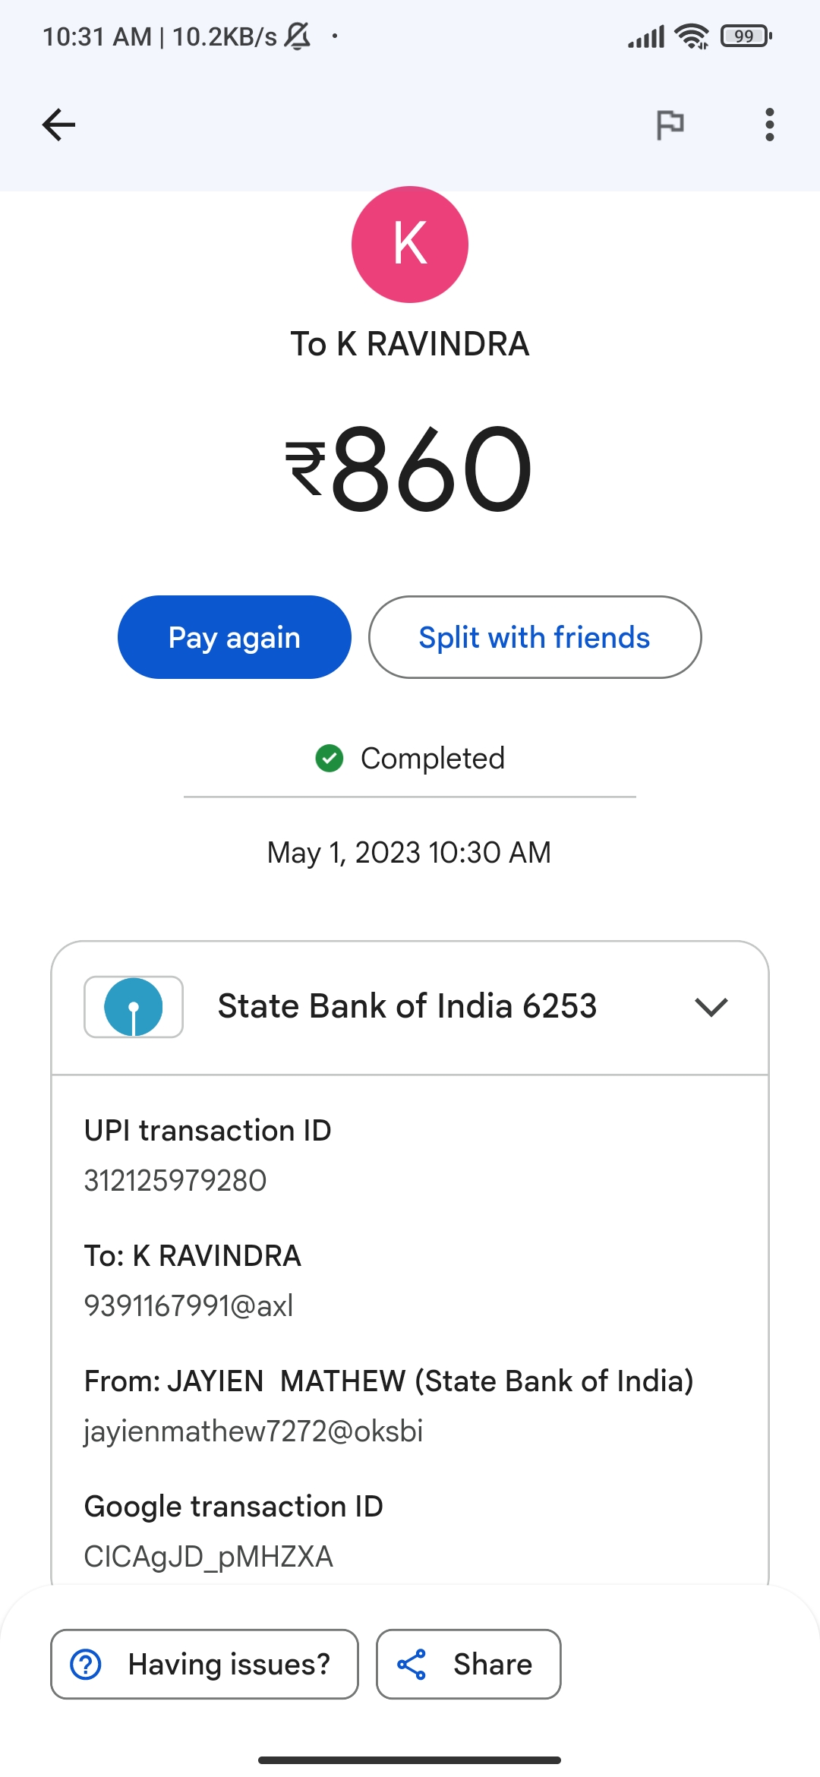Tap the Wi-Fi status icon
This screenshot has height=1777, width=820.
click(x=692, y=36)
